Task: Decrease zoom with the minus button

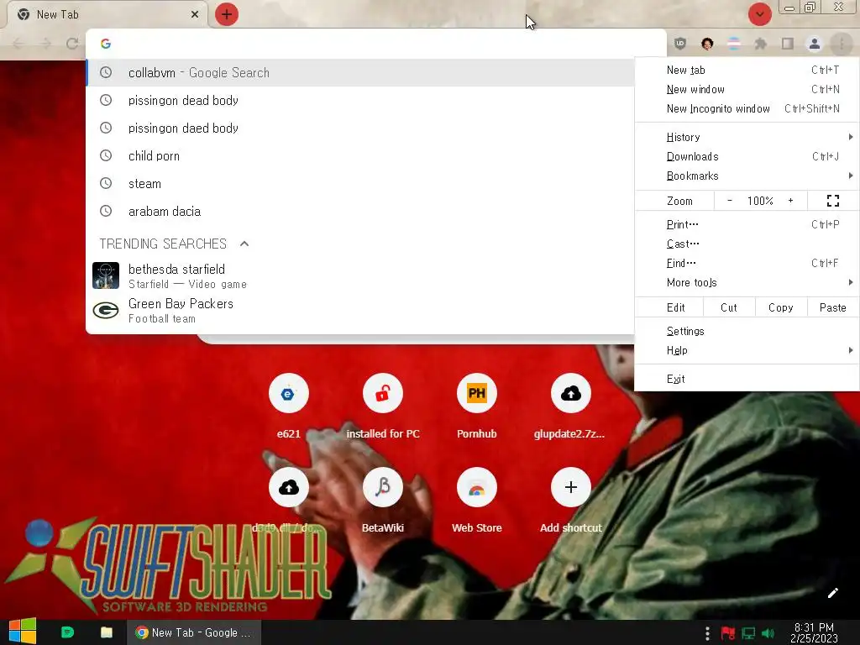Action: [x=730, y=201]
